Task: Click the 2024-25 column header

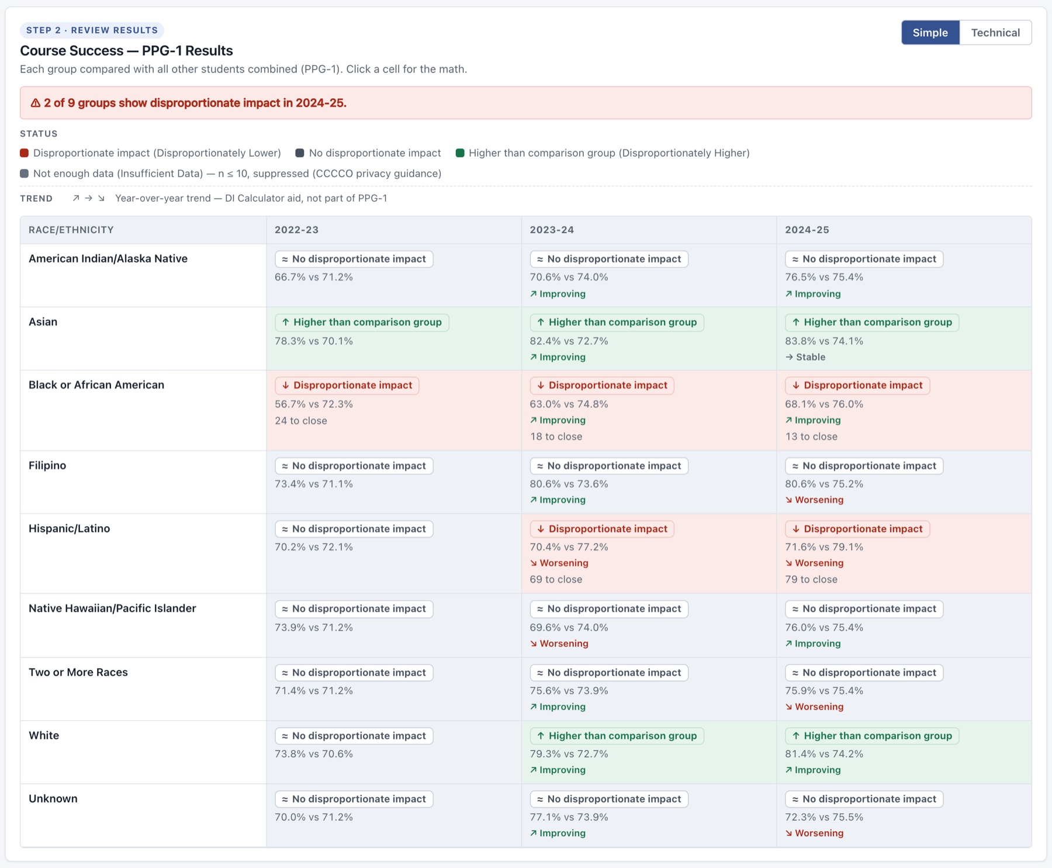Action: (904, 230)
